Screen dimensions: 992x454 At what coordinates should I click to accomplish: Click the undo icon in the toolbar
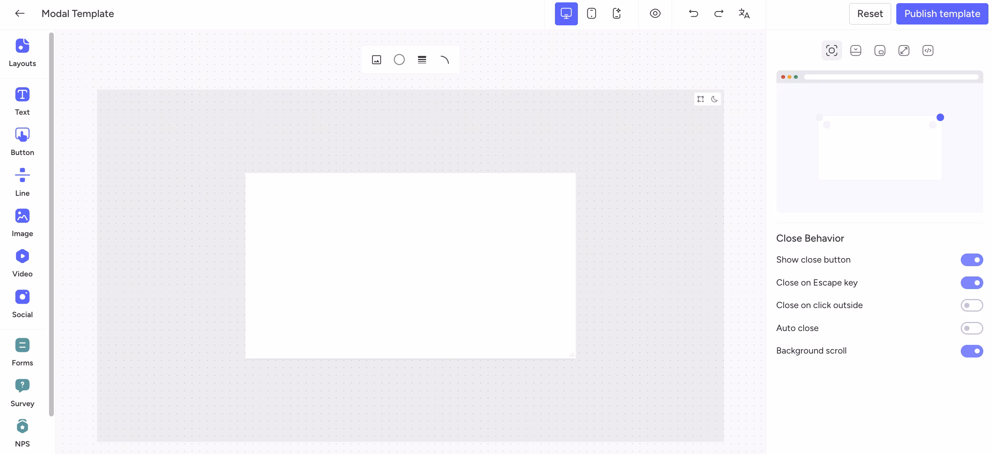[x=693, y=13]
